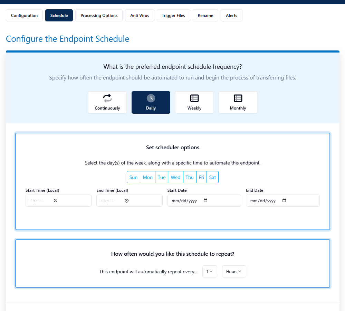Pick the Monthly calendar icon
345x311 pixels.
[x=238, y=98]
